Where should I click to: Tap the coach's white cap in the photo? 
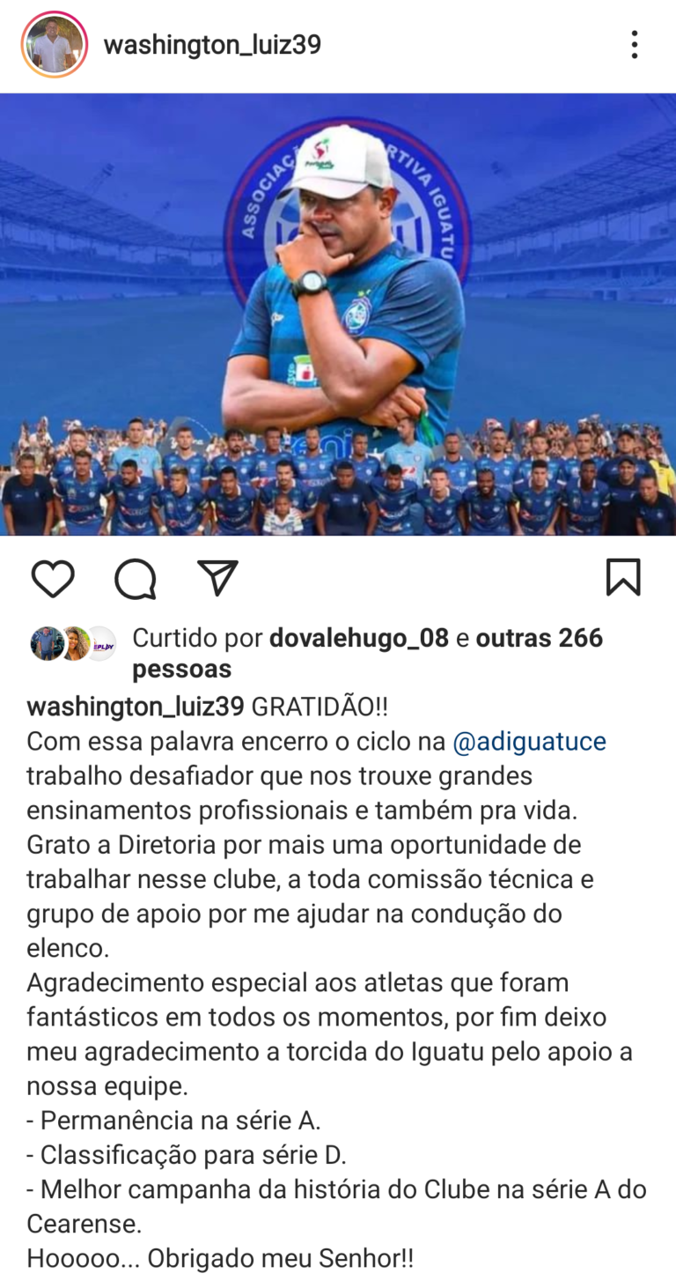tap(339, 159)
